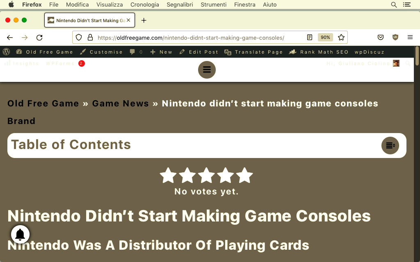Click Translate Page in the admin bar
The image size is (420, 262).
[253, 52]
